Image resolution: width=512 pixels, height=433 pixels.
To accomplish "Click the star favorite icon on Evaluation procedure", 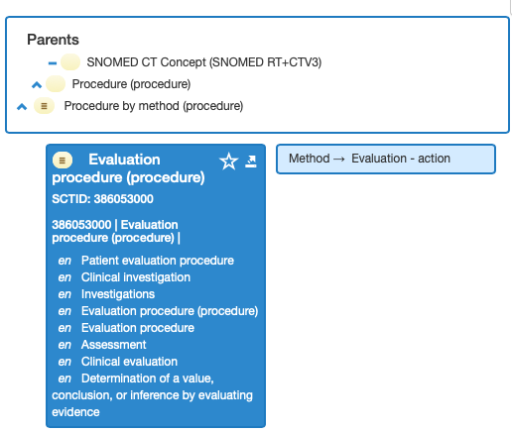I will [x=228, y=162].
